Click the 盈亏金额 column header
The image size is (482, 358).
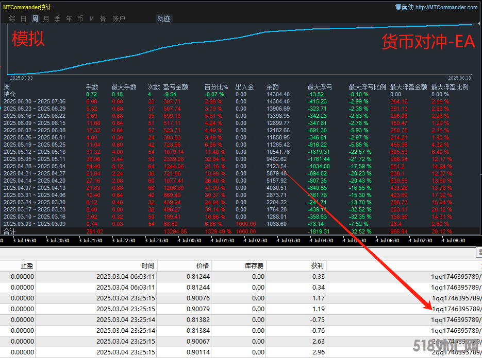tap(175, 87)
